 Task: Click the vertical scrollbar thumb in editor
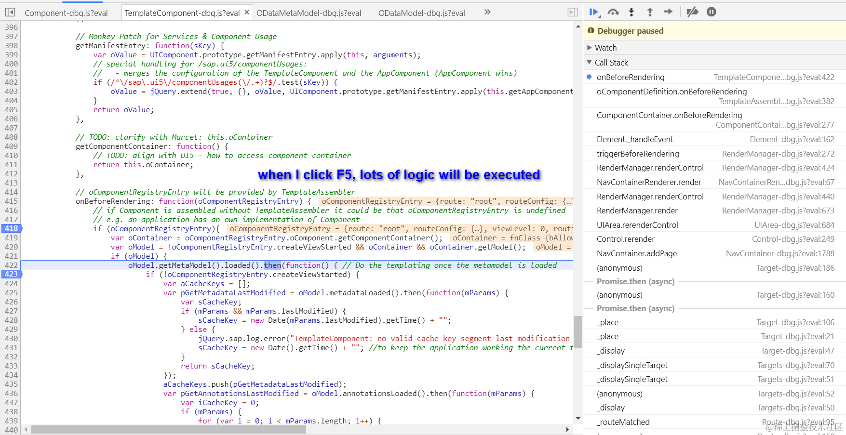[x=578, y=331]
